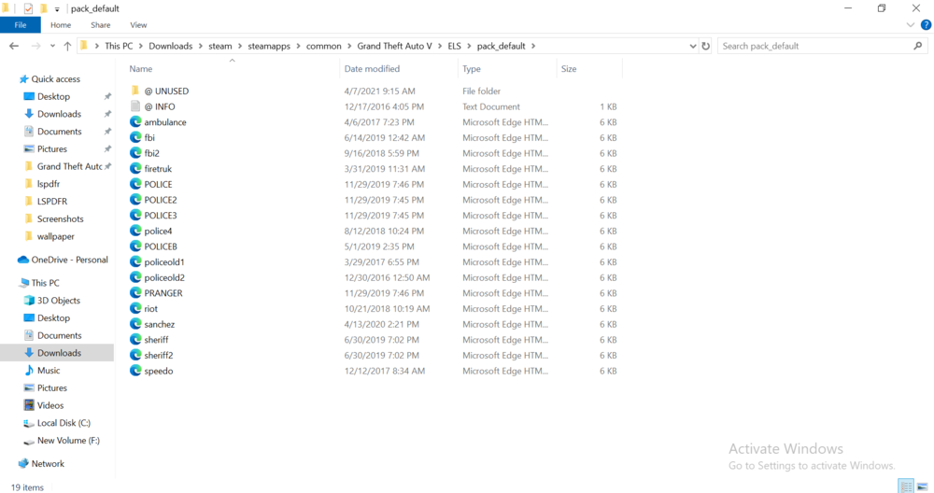Expand the ribbon with the chevron

(x=910, y=25)
